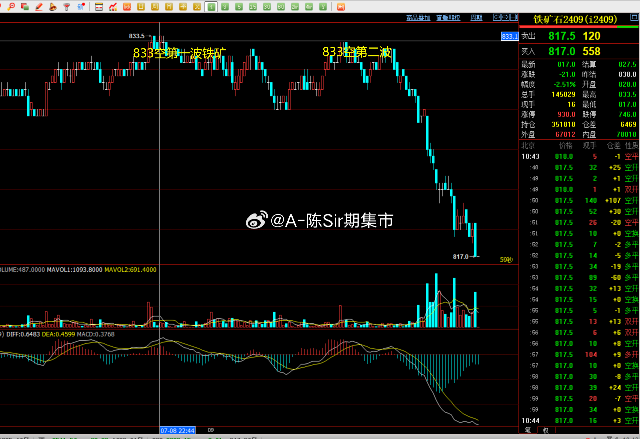Enable the daily (日) chart view
The image size is (640, 439).
(141, 6)
